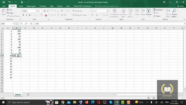Open Cell Styles gallery

point(130,13)
